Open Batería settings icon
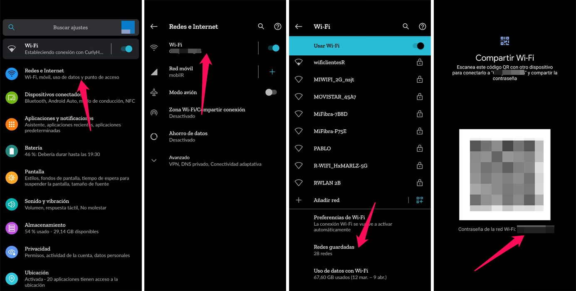This screenshot has height=291, width=576. [x=12, y=151]
